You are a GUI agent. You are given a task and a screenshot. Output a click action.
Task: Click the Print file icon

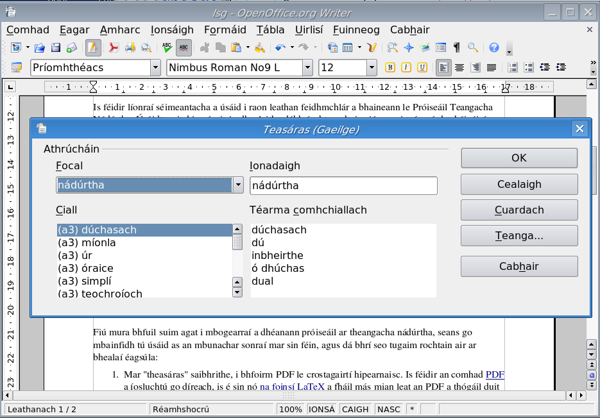coord(130,48)
